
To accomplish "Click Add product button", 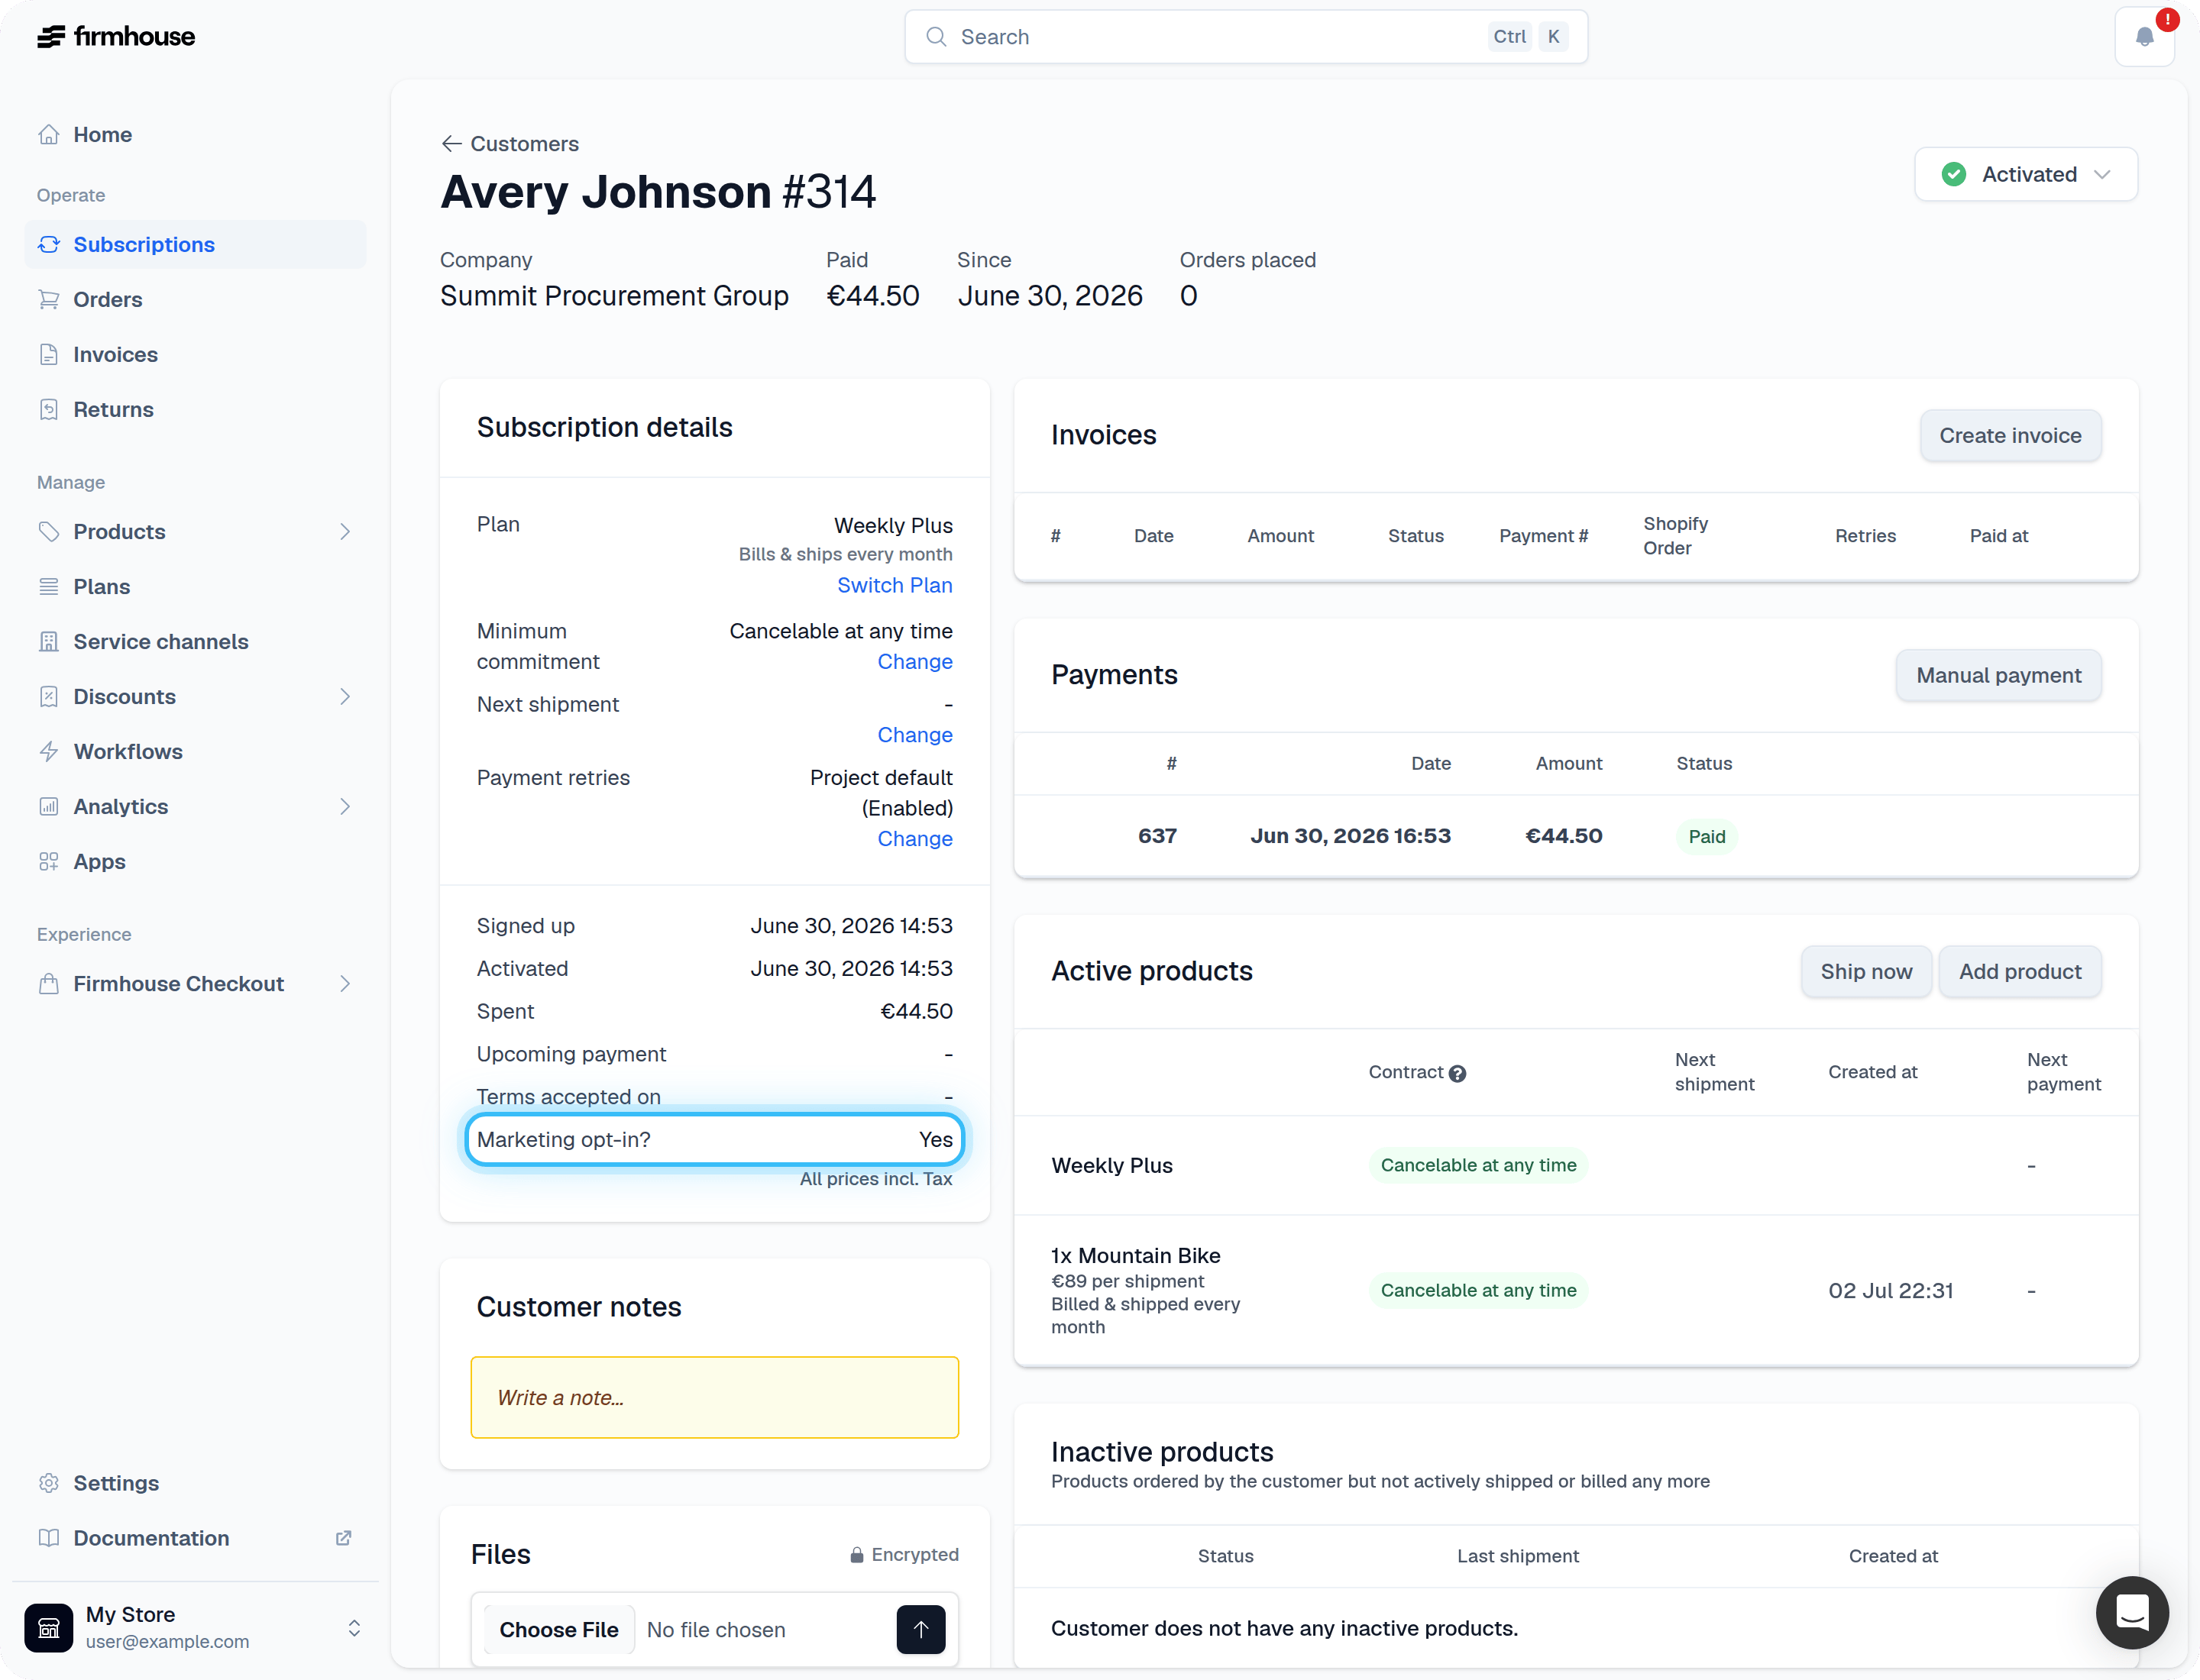I will (x=2020, y=971).
